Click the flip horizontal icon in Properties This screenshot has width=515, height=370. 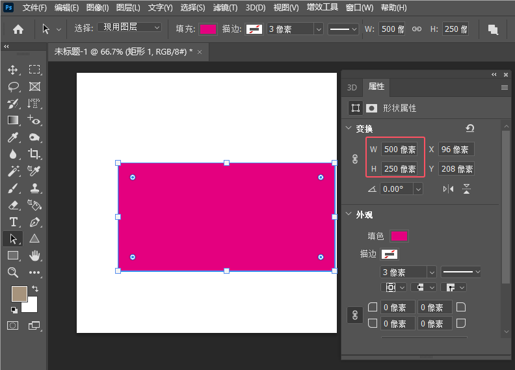point(448,189)
